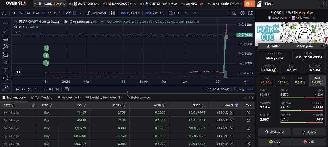Screen dimensions: 328x147
Task: Select the text annotation tool
Action: (x=6, y=70)
